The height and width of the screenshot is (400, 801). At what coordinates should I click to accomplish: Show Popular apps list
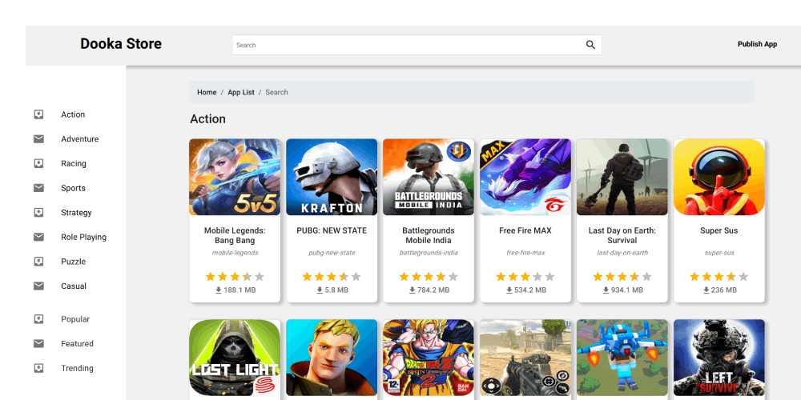[x=75, y=319]
